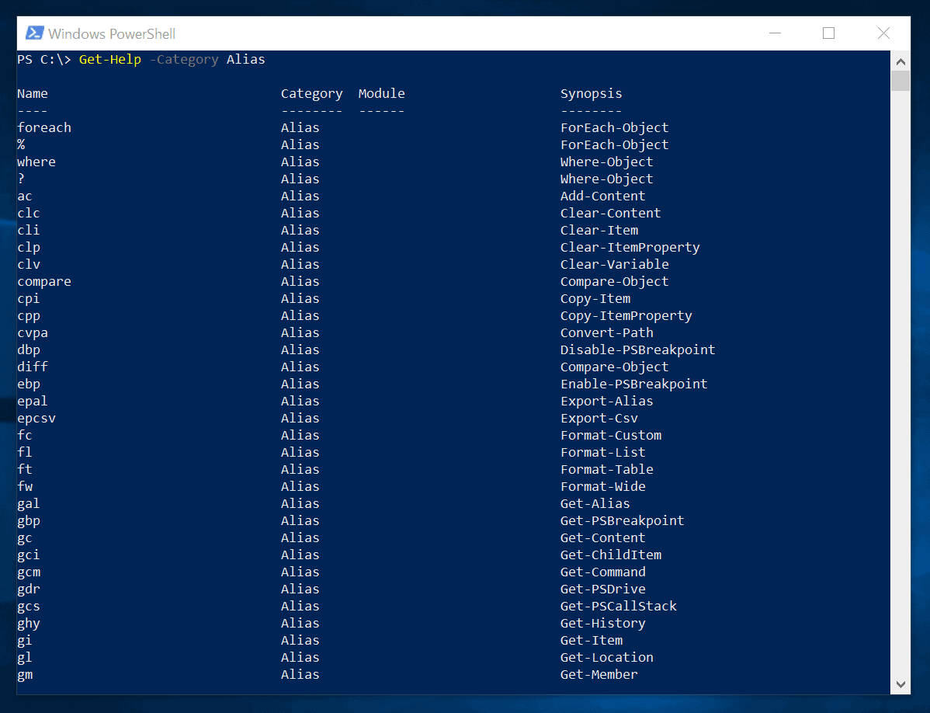Click the epcsv alias name
930x713 pixels.
[x=36, y=419]
